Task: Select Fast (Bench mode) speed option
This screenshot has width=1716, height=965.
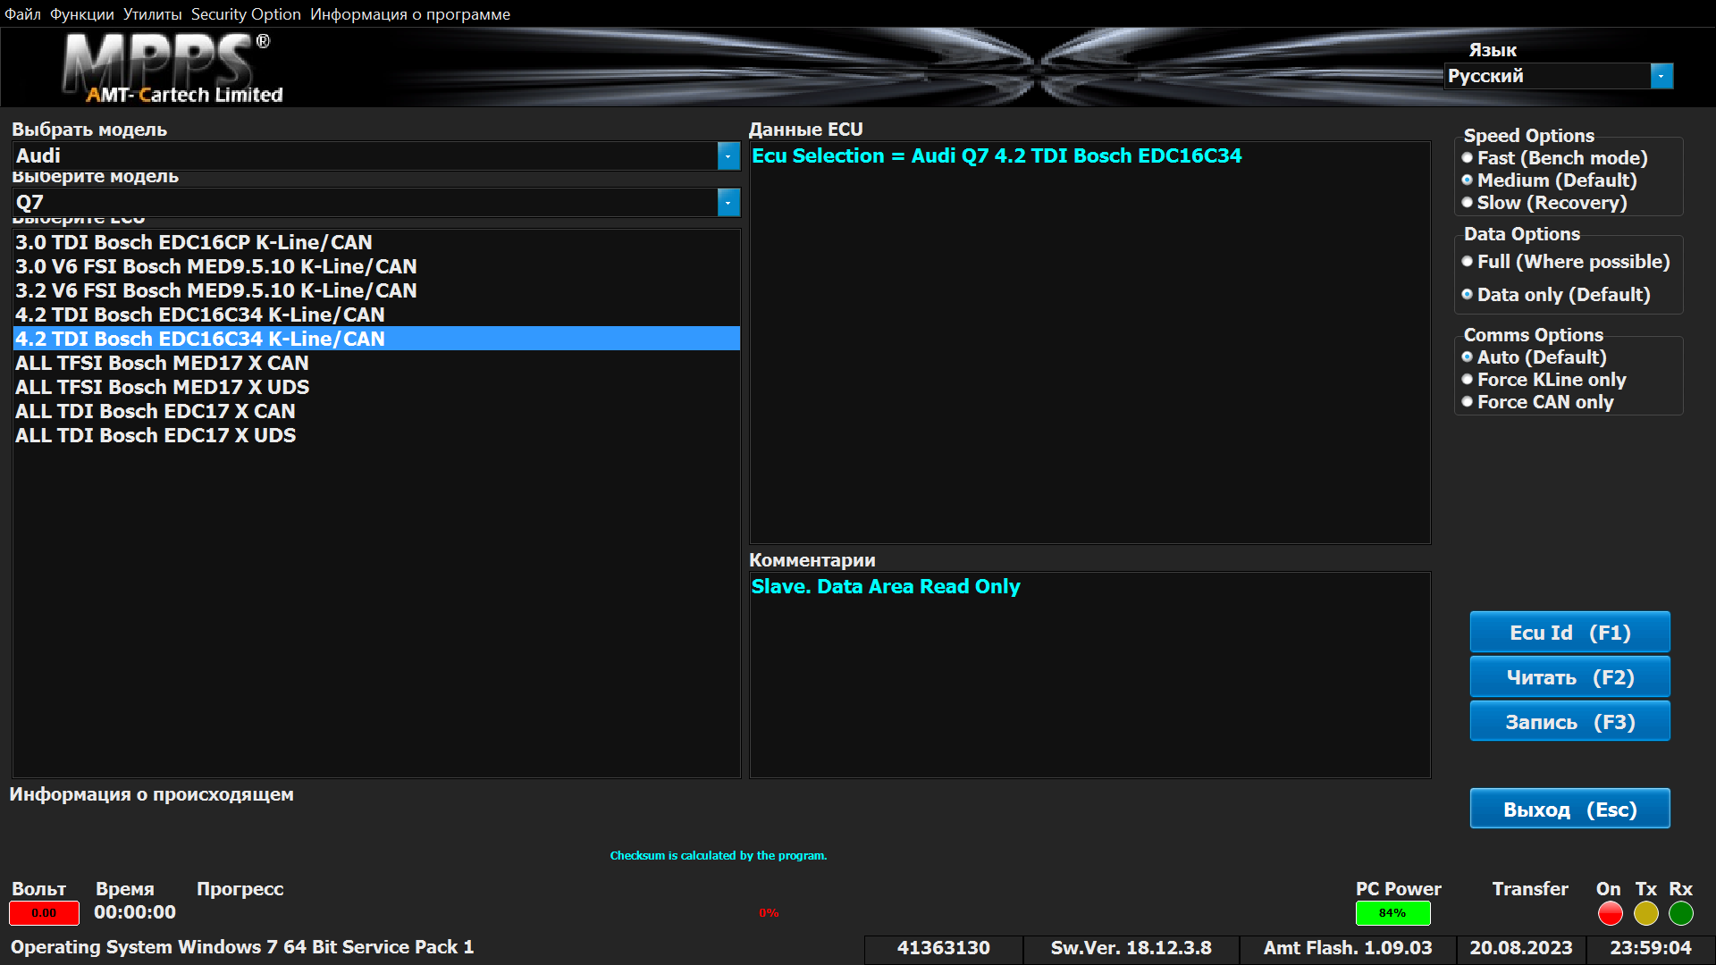Action: point(1468,158)
